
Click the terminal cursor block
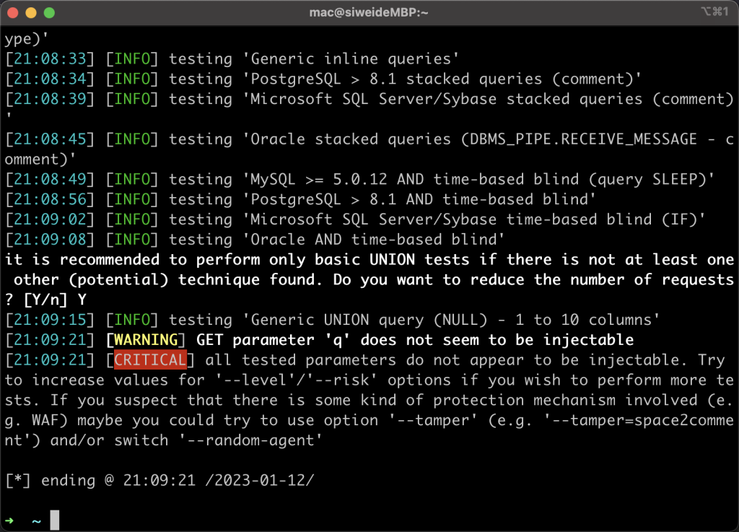(55, 520)
